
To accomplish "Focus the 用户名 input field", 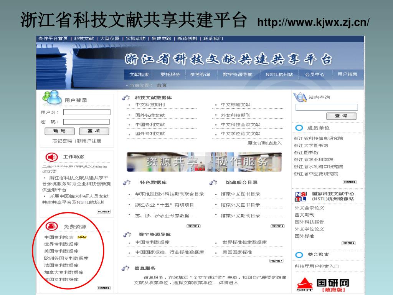I will click(87, 112).
